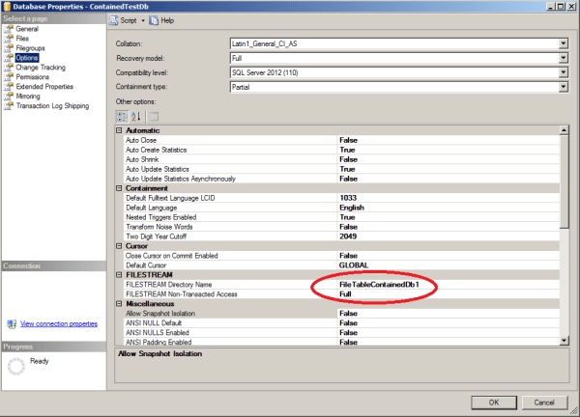Select the Transform Noise Words row

click(341, 227)
